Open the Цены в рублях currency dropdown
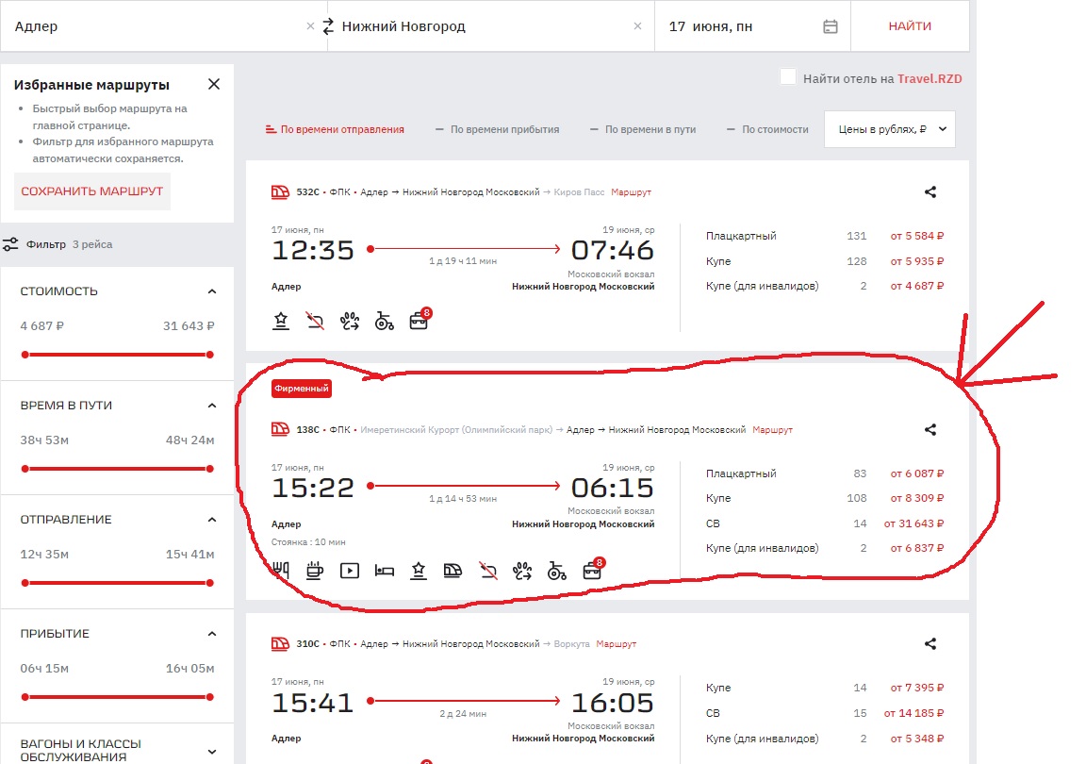 889,129
